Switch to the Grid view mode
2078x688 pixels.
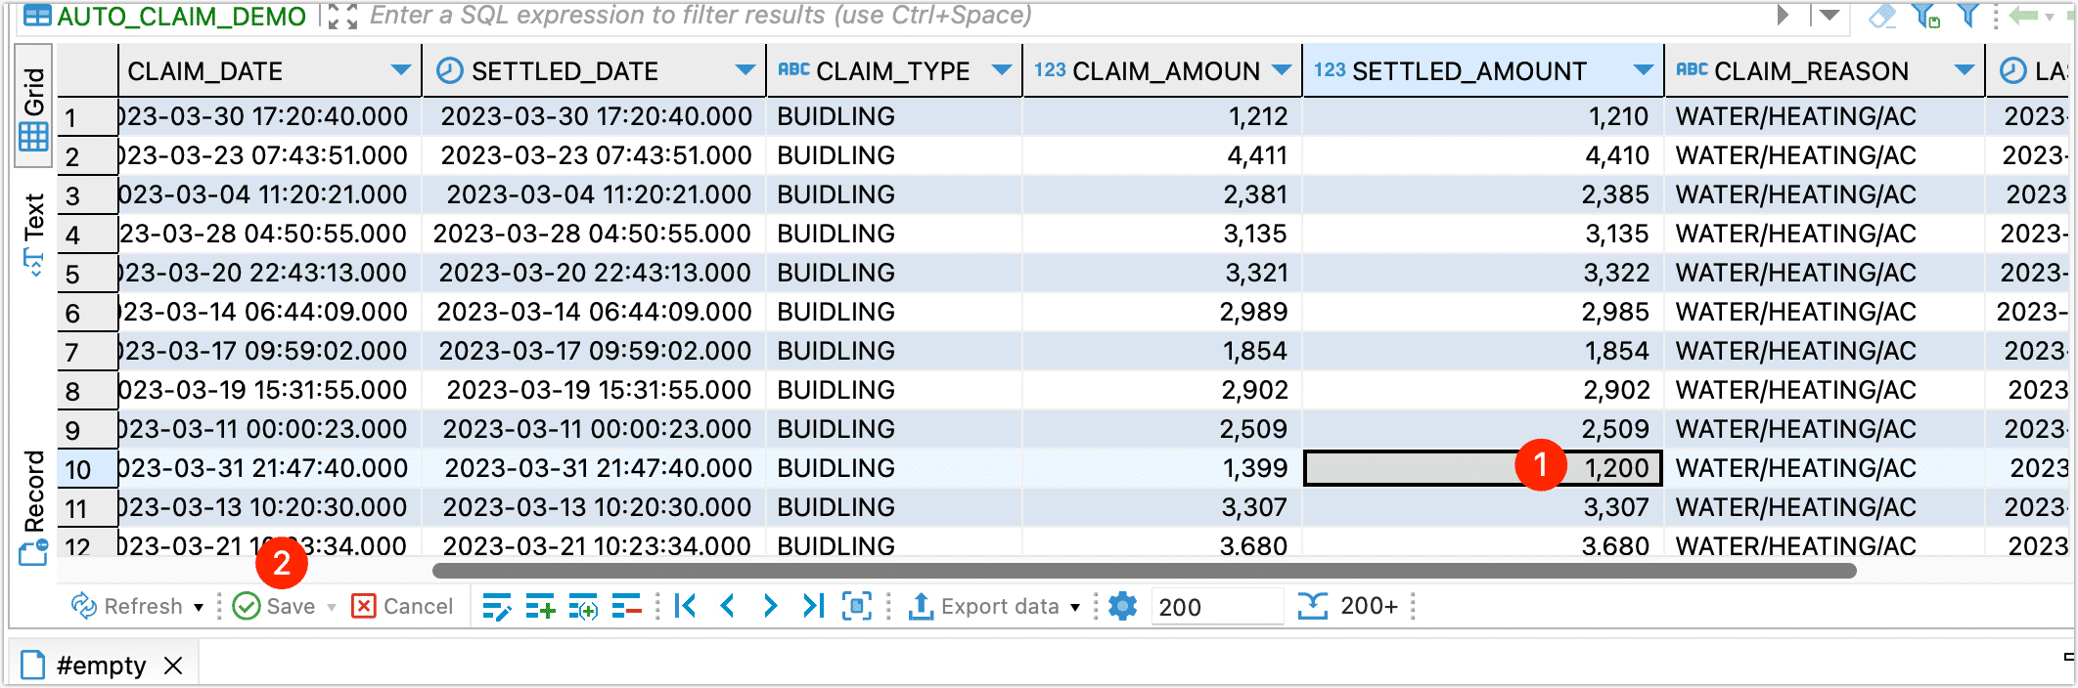point(34,107)
